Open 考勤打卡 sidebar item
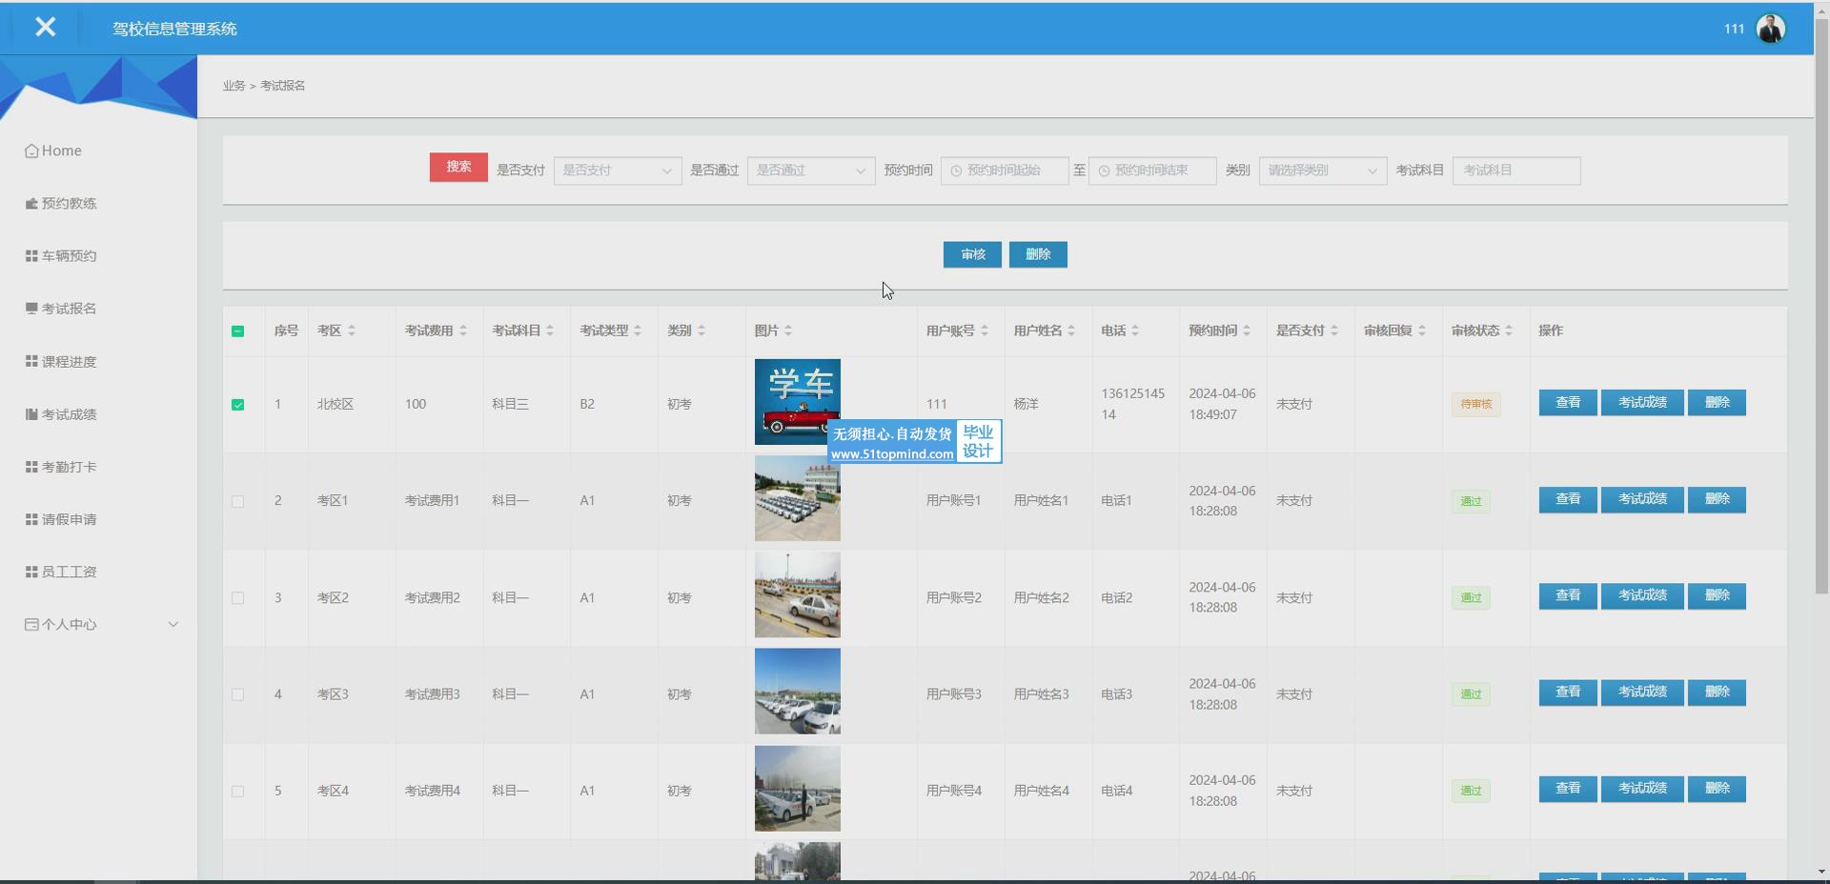The width and height of the screenshot is (1830, 884). pos(61,467)
